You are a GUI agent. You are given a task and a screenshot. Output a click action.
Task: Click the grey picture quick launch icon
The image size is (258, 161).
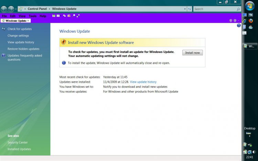click(245, 33)
